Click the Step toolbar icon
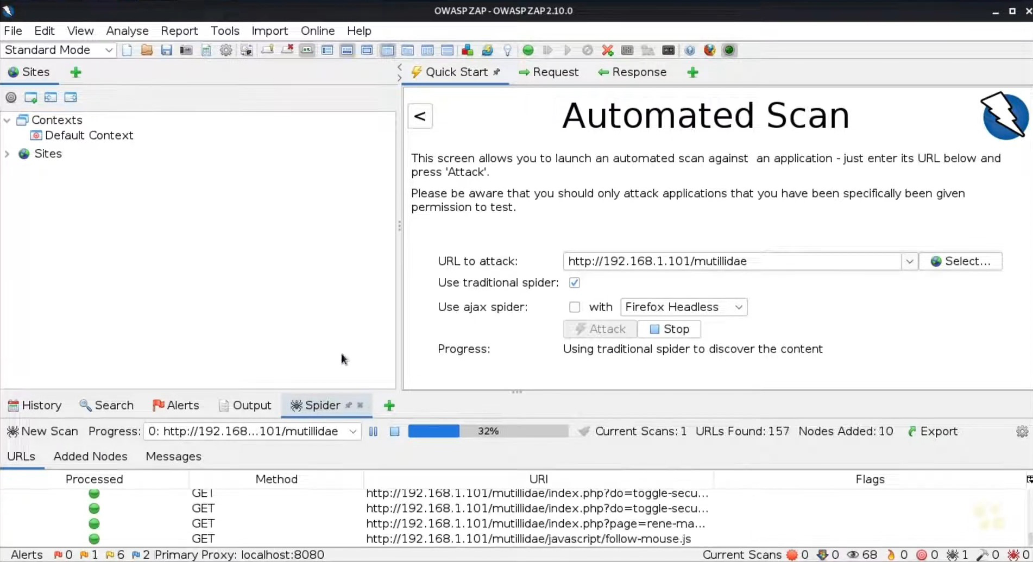Screen dimensions: 1033x562 pos(547,50)
